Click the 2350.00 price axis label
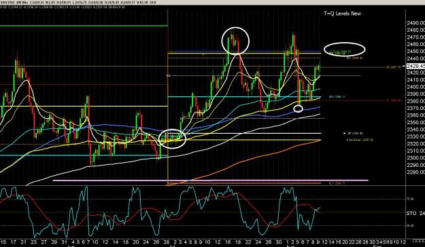 coord(415,122)
